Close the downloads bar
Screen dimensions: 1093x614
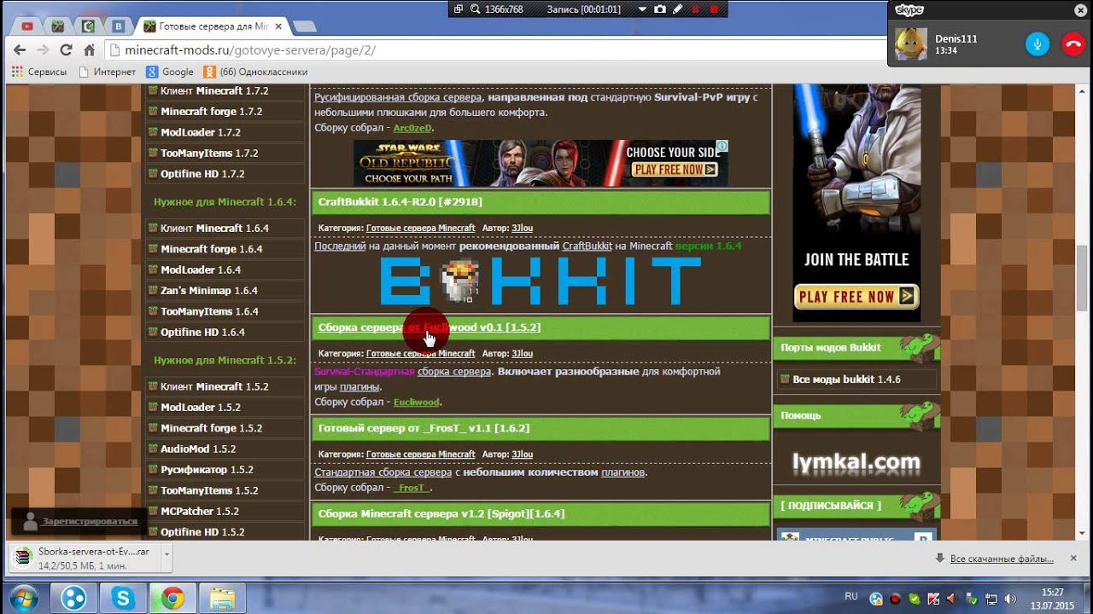click(x=1073, y=559)
